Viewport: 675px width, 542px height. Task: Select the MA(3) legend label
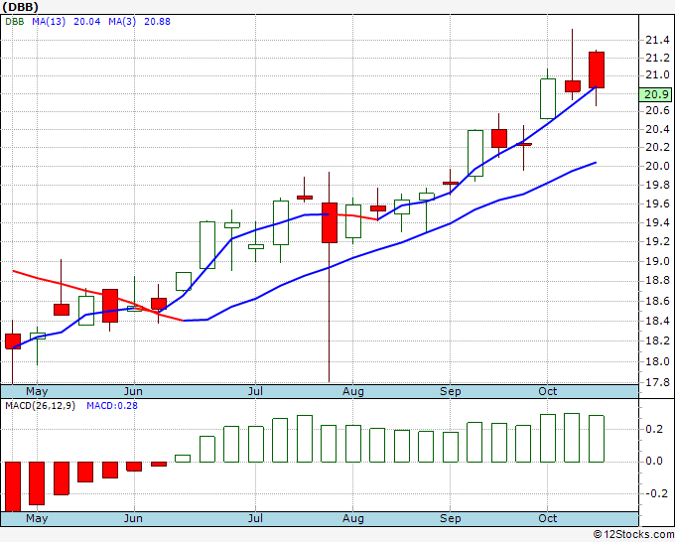(122, 22)
